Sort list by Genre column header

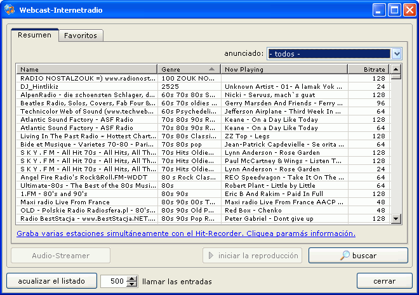189,69
